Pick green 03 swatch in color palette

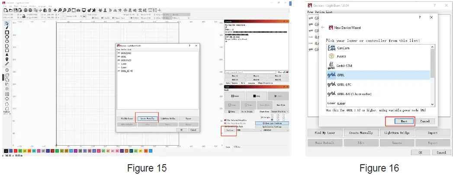point(20,151)
